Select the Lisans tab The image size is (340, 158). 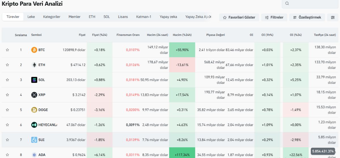[x=123, y=17]
